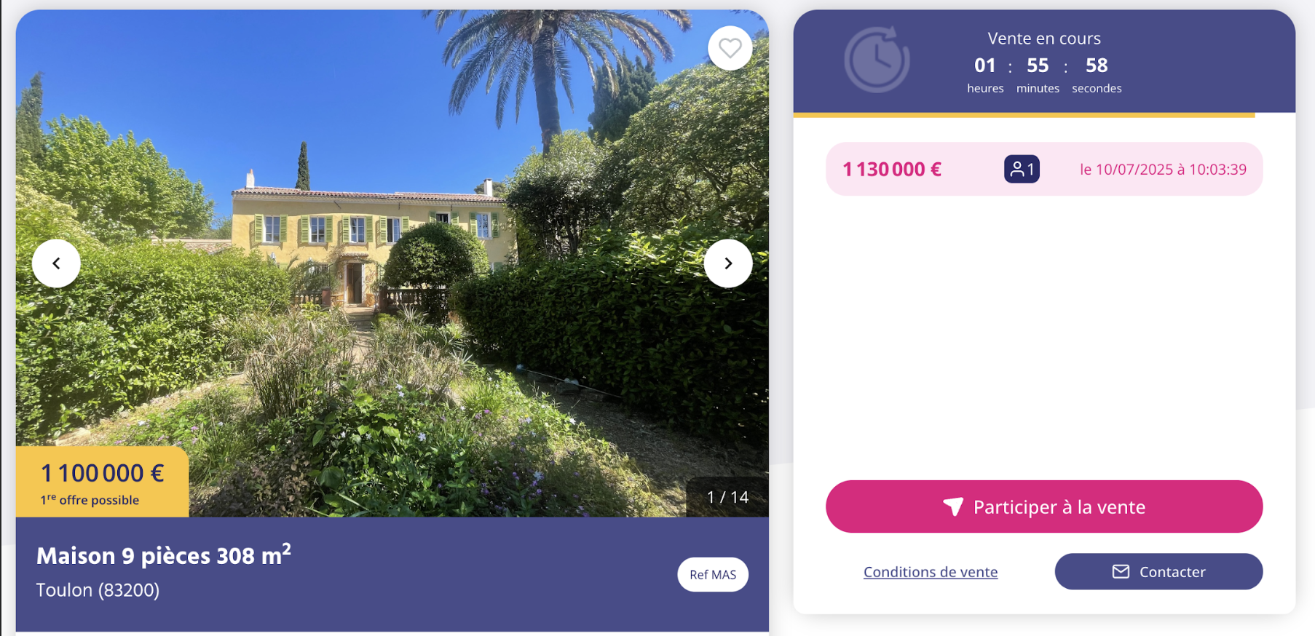1315x636 pixels.
Task: Click the Toulon (83200) location text
Action: click(x=98, y=590)
